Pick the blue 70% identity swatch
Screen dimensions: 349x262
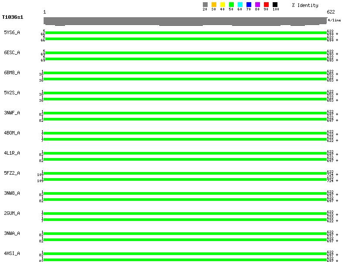point(249,5)
